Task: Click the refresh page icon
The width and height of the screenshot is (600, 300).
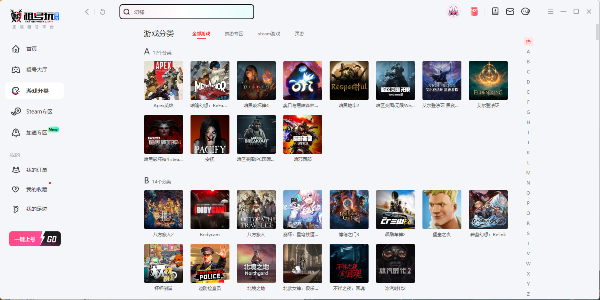Action: click(103, 12)
